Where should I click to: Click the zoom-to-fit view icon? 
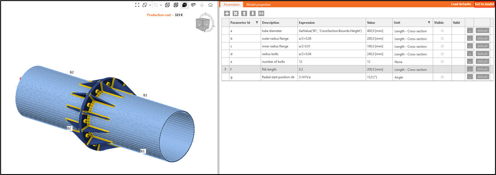[x=137, y=5]
